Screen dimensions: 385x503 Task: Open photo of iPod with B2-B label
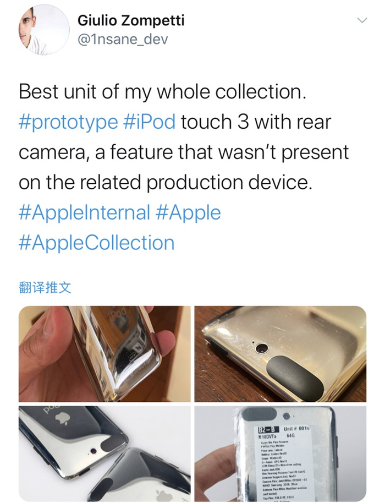(x=280, y=454)
